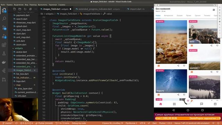The image size is (222, 125).
Task: Open logo.dart in explorer
Action: click(x=21, y=81)
